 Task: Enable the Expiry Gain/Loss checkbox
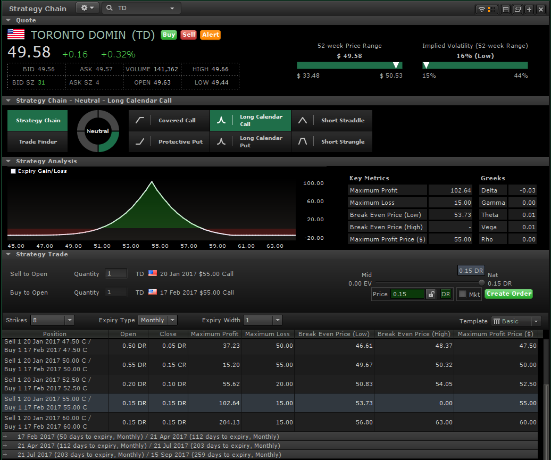[13, 171]
